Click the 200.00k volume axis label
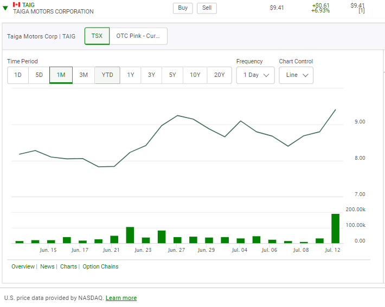Image resolution: width=385 pixels, height=307 pixels. [x=355, y=210]
